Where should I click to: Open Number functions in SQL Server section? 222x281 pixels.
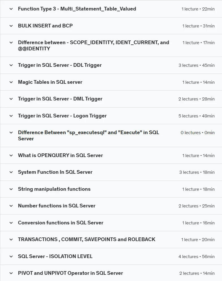[x=57, y=206]
